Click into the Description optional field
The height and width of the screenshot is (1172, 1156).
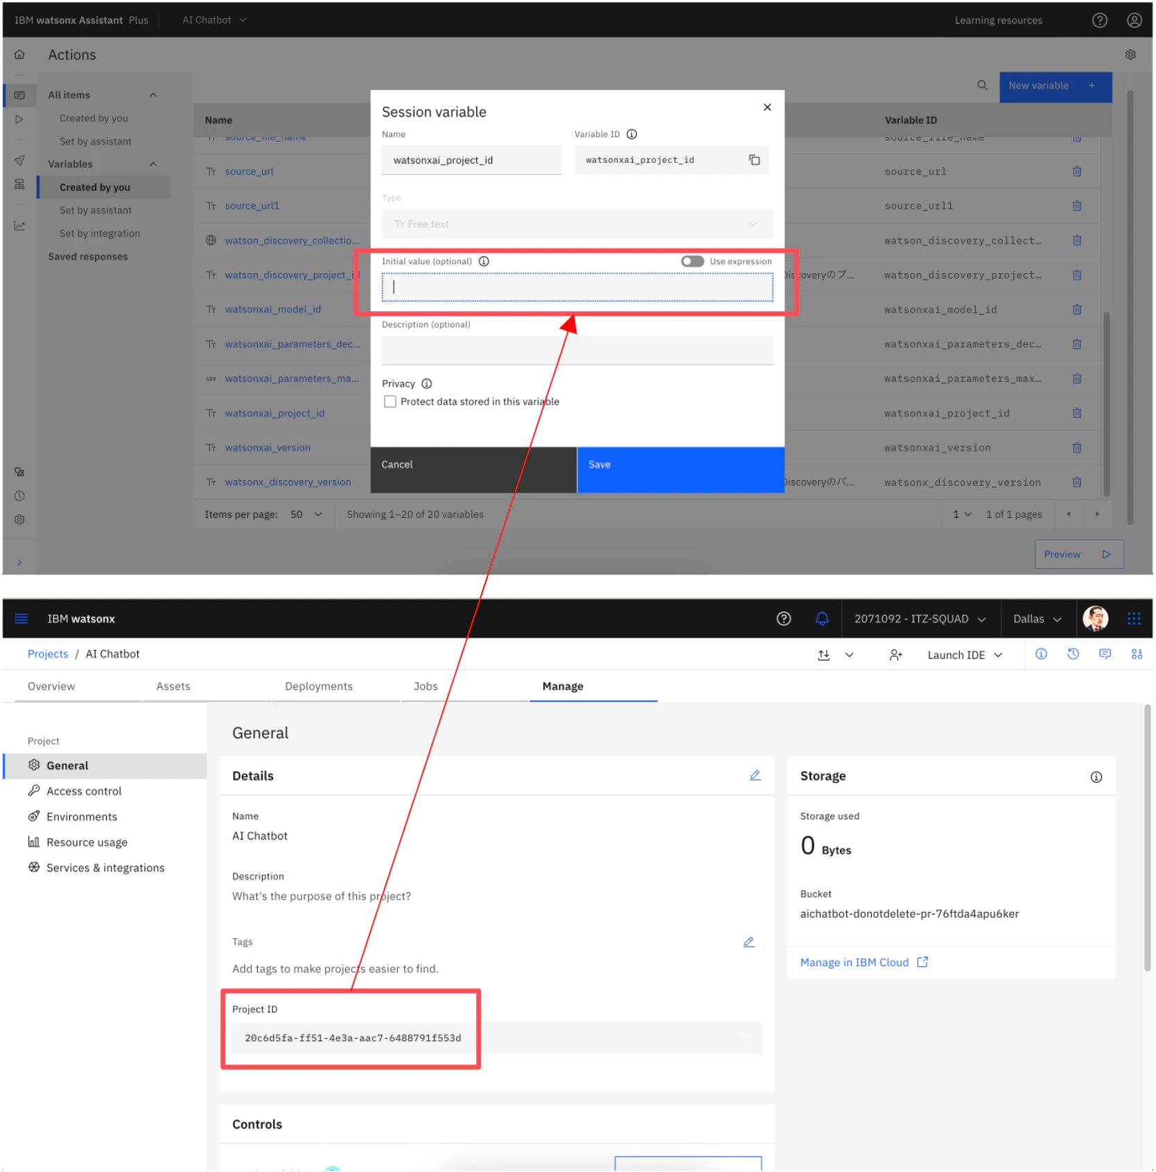tap(577, 351)
